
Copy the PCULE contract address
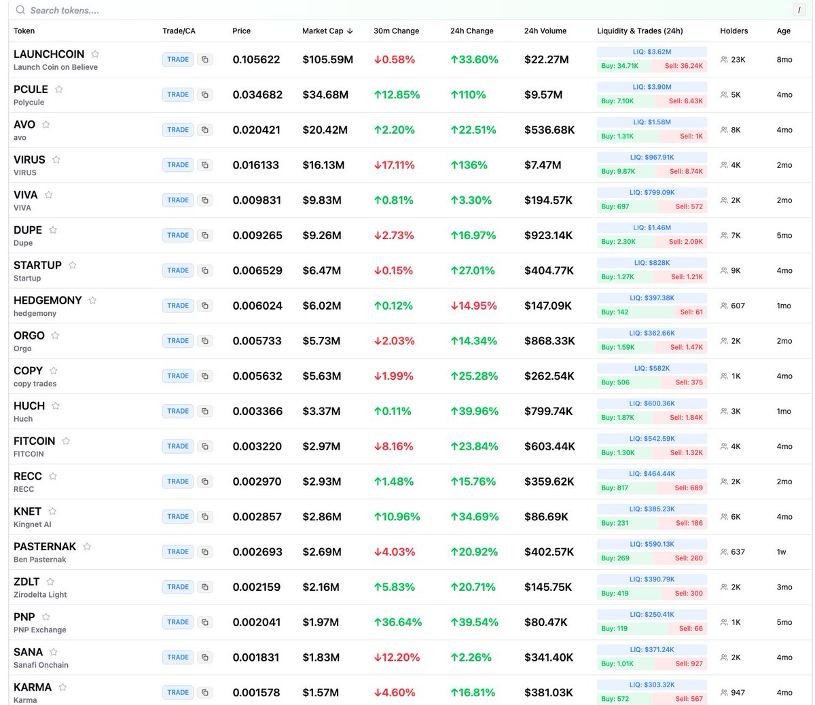[204, 95]
